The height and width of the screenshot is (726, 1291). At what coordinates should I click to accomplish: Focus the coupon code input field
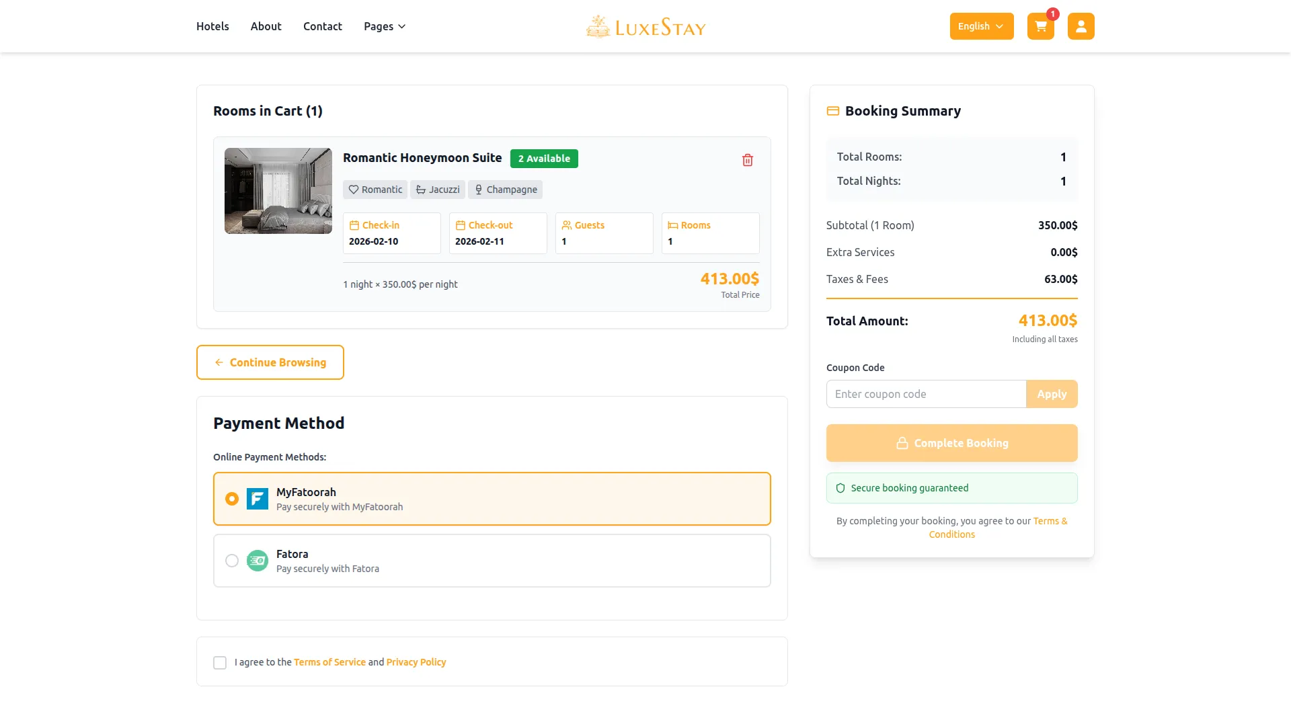point(926,394)
